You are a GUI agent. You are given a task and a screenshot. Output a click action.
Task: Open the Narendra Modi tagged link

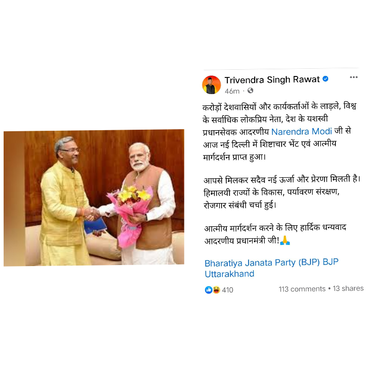pos(301,131)
